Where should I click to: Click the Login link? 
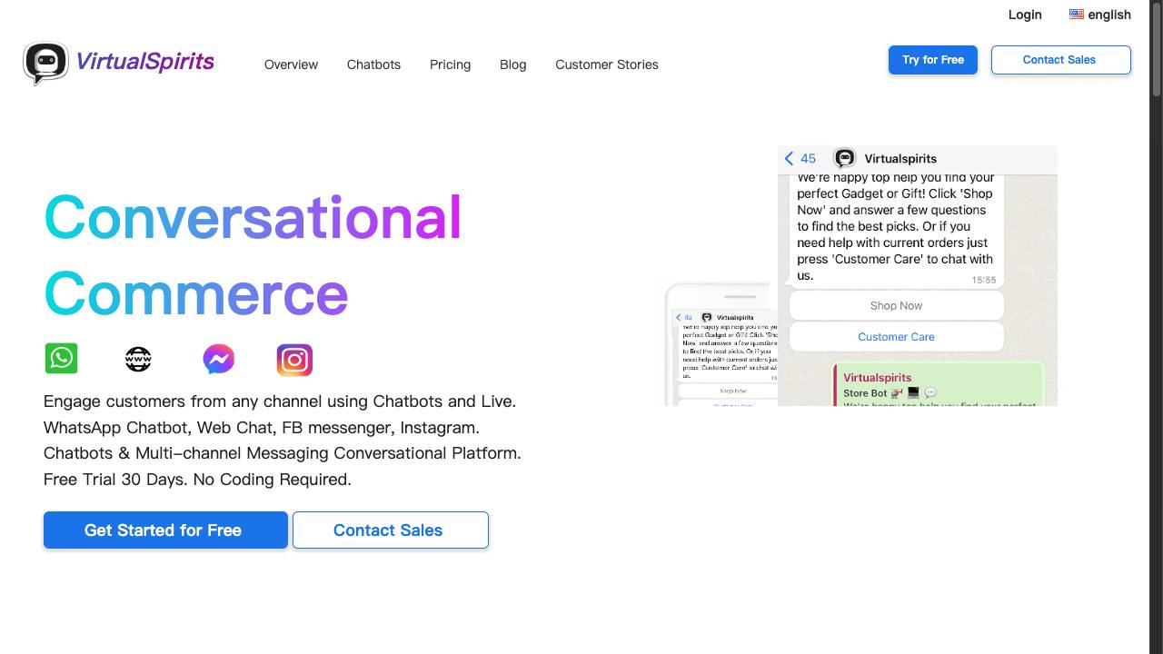tap(1025, 15)
